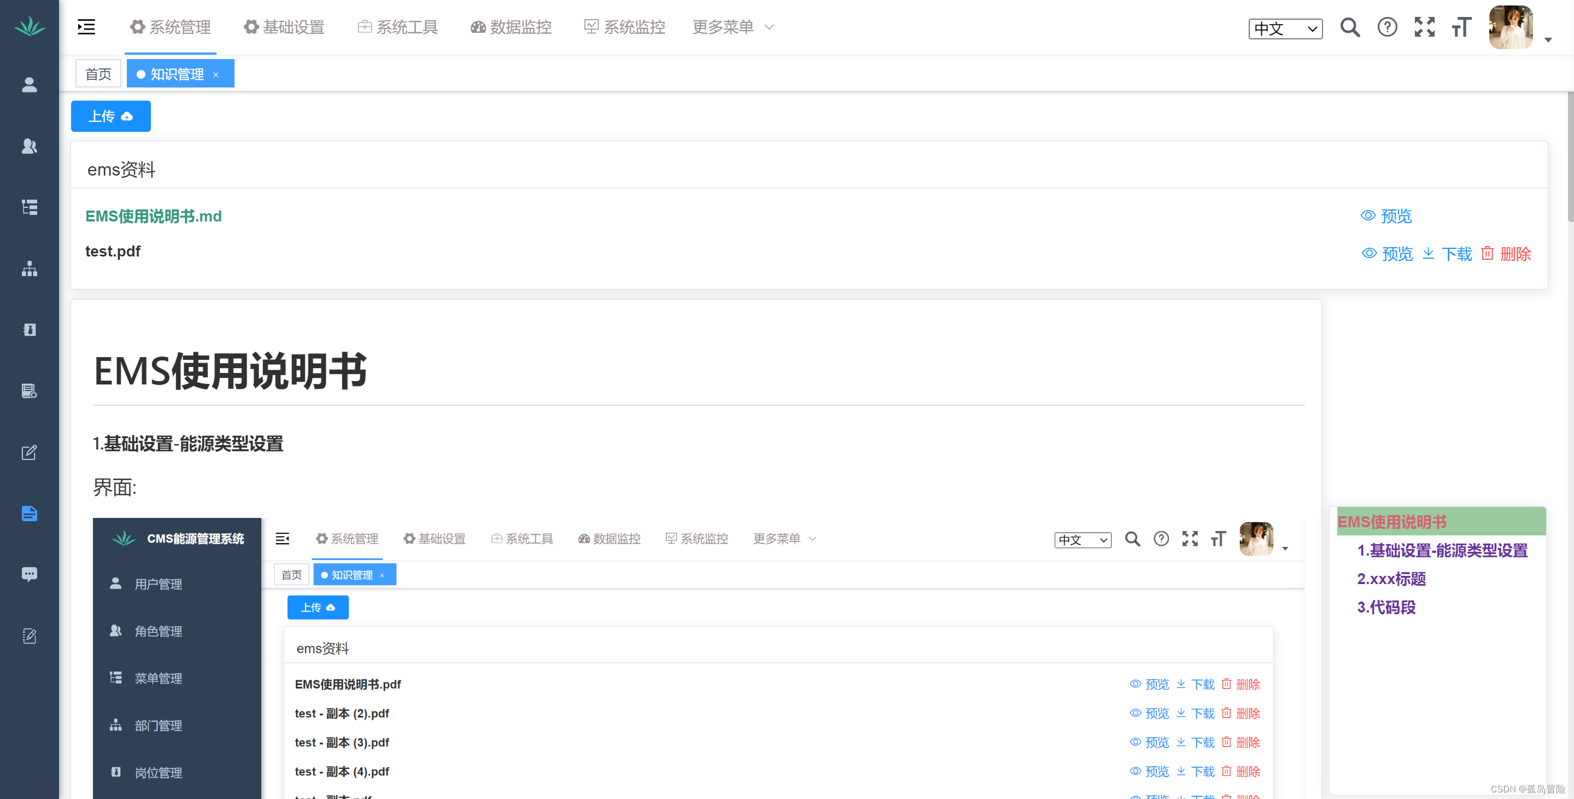
Task: Open the 基础设置 top menu
Action: pyautogui.click(x=284, y=27)
